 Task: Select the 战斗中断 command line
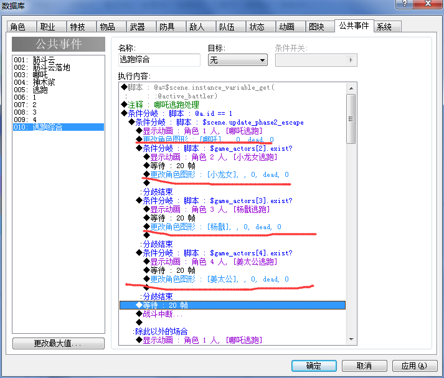coord(232,314)
